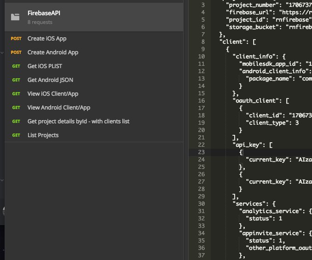Open the FirebaseAPI collection folder icon
Screen dimensions: 312x260
pos(15,17)
